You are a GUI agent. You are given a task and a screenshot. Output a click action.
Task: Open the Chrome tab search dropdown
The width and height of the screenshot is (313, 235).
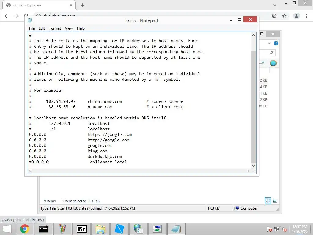(x=275, y=5)
